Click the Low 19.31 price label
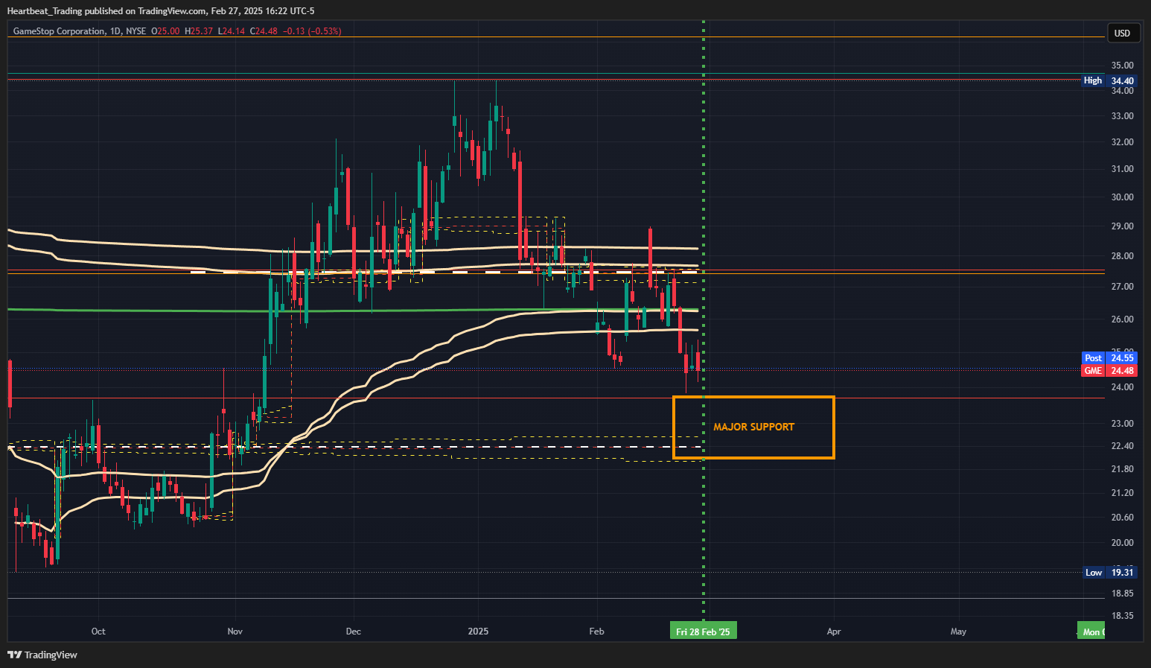This screenshot has height=668, width=1151. click(1109, 573)
